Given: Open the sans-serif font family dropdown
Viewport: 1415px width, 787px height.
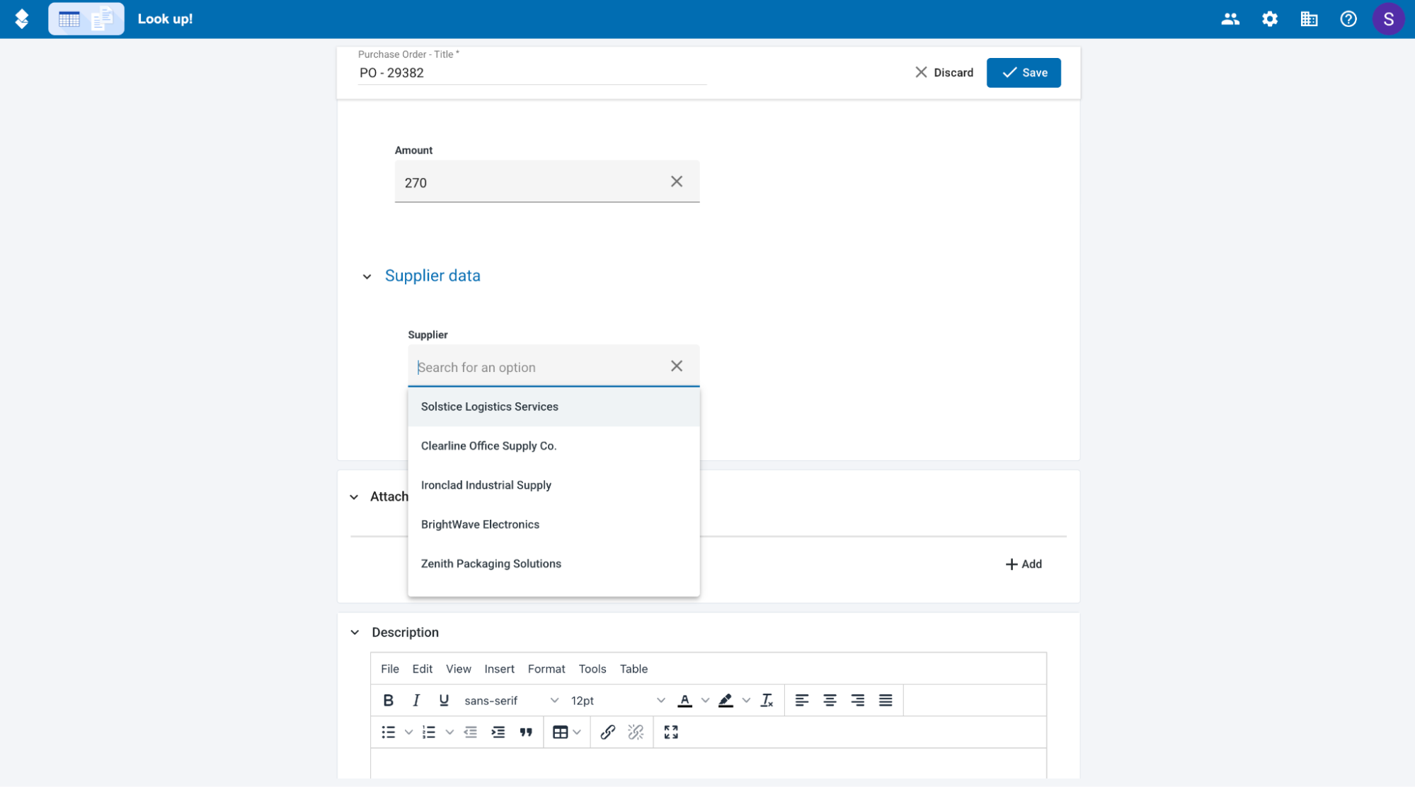Looking at the screenshot, I should (511, 700).
